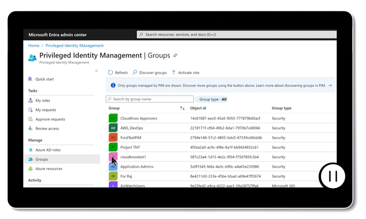Screen dimensions: 366x219
Task: Click the Home breadcrumb link
Action: point(33,46)
